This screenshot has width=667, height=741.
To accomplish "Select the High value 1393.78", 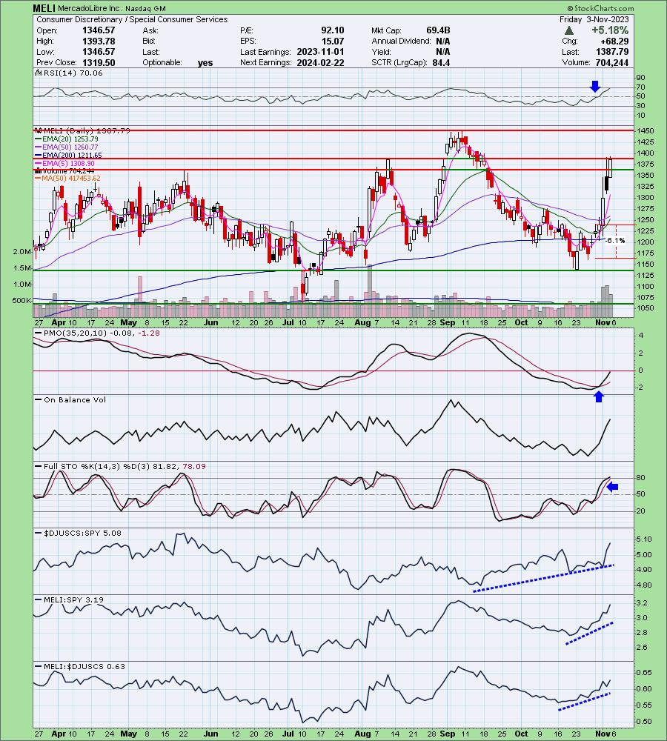I will (99, 41).
